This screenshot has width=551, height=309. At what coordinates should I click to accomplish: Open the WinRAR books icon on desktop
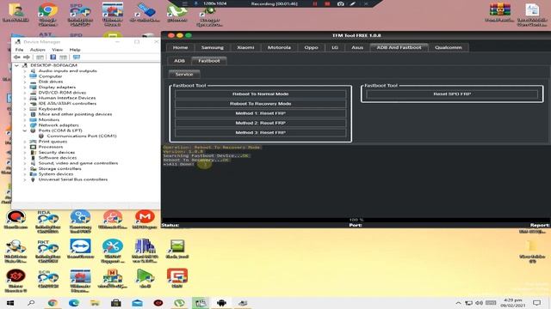499,11
